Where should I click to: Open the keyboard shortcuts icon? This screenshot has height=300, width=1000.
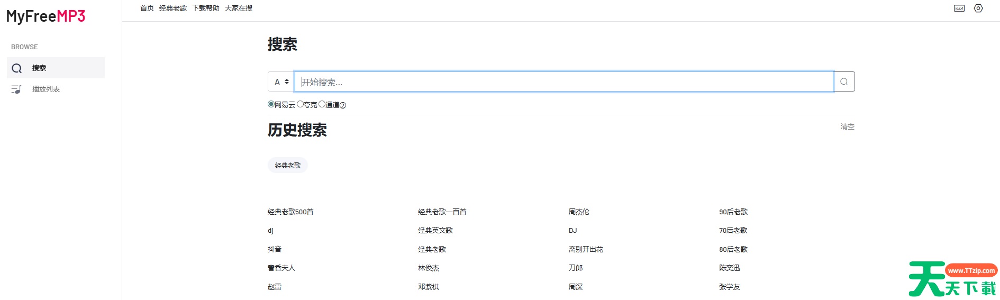point(959,8)
